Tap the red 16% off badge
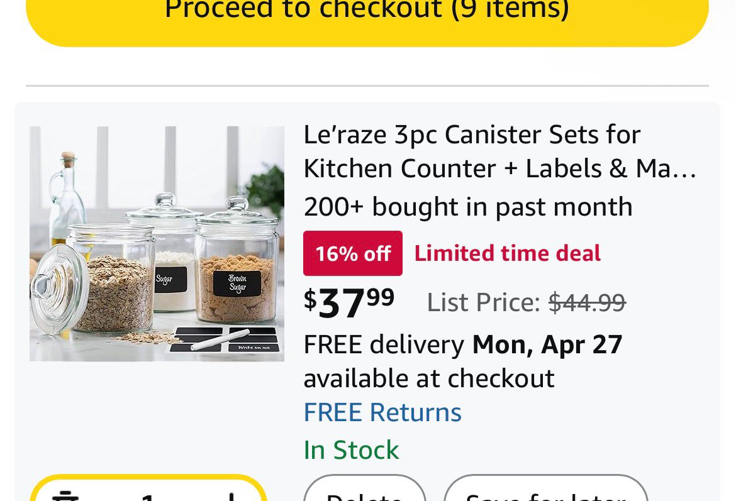 point(352,253)
